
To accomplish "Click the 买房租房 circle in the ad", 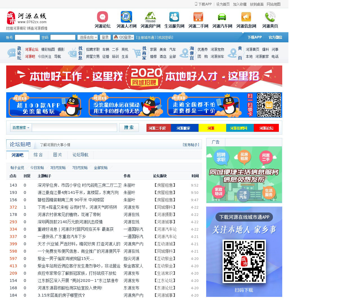I will [244, 156].
